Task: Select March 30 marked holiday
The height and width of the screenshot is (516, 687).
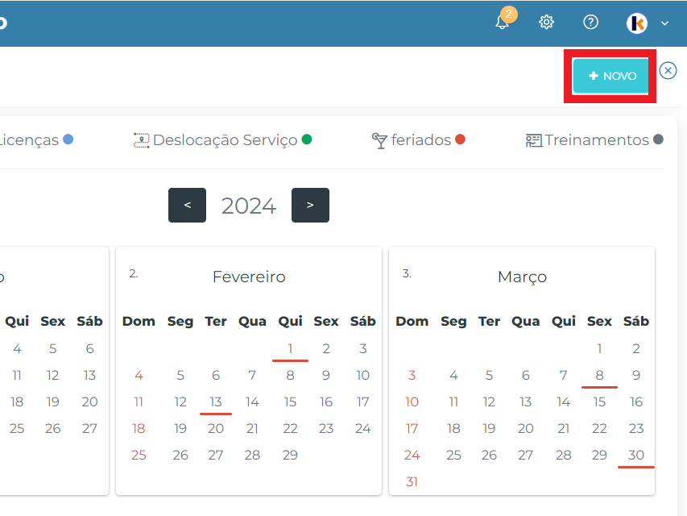Action: tap(635, 455)
